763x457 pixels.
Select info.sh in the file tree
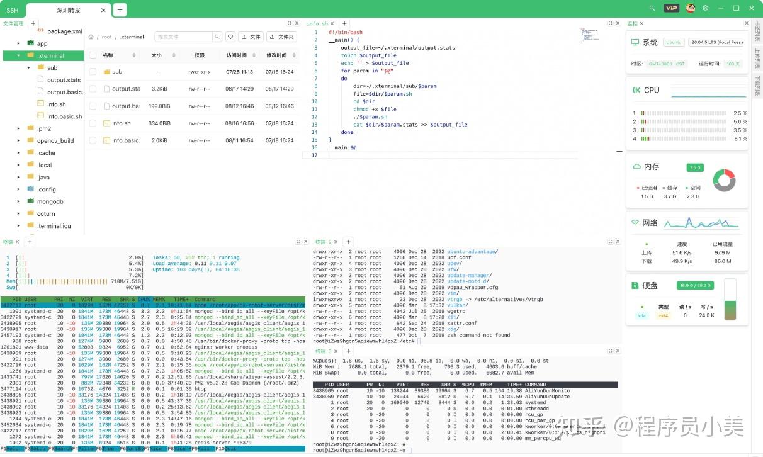coord(56,104)
